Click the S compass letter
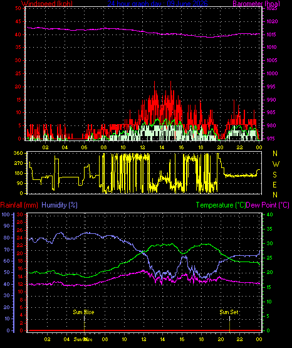 [275, 175]
